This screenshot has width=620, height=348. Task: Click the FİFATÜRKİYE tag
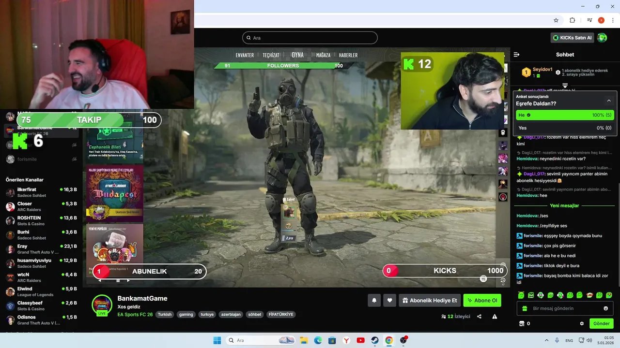click(281, 314)
